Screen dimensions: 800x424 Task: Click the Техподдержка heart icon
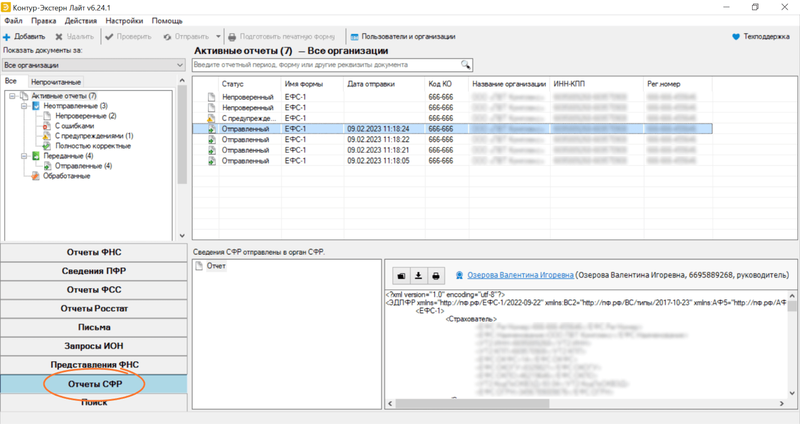tap(736, 37)
